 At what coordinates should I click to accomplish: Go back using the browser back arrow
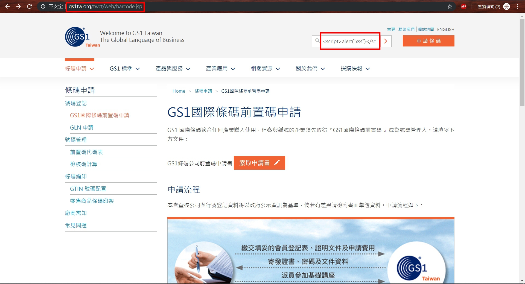point(7,6)
